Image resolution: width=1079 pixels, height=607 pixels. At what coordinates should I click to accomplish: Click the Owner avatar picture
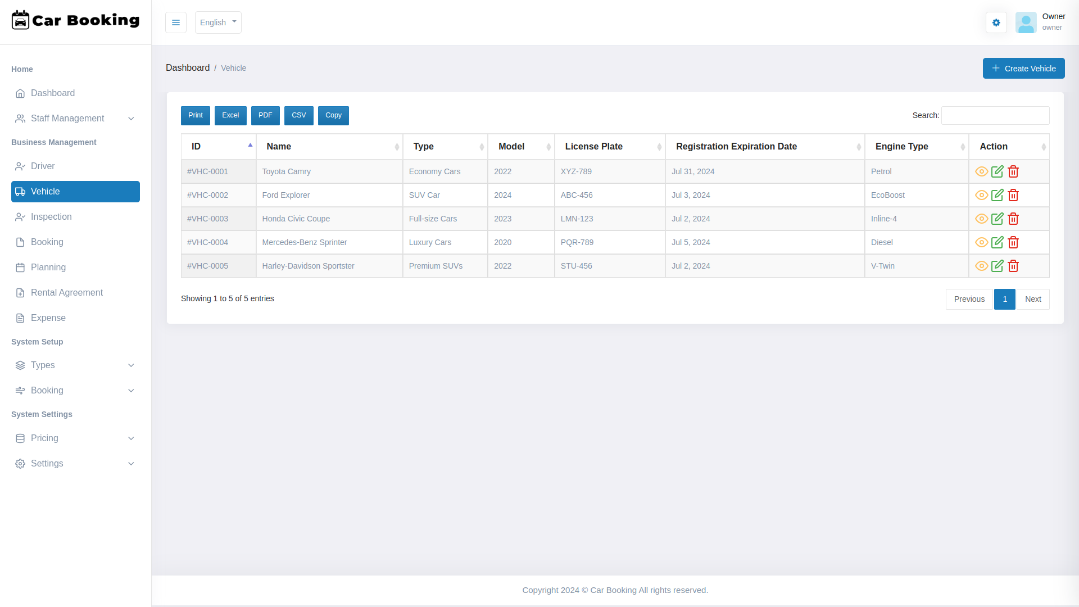click(x=1026, y=22)
